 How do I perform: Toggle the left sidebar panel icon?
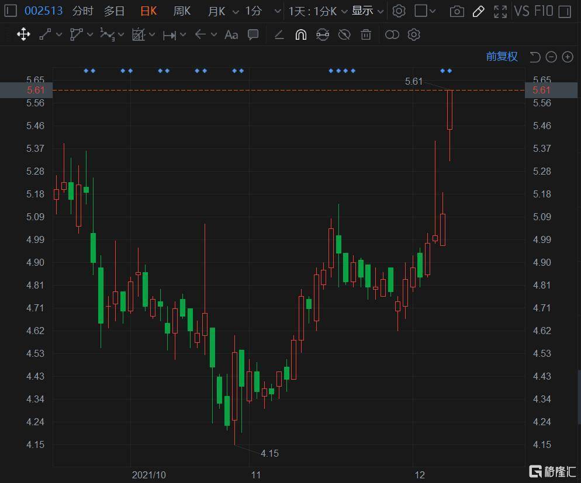pos(11,11)
